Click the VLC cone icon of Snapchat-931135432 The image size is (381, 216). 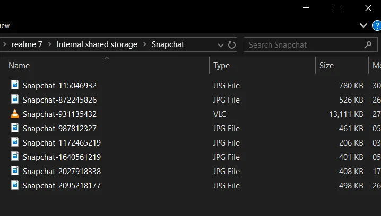pos(15,113)
